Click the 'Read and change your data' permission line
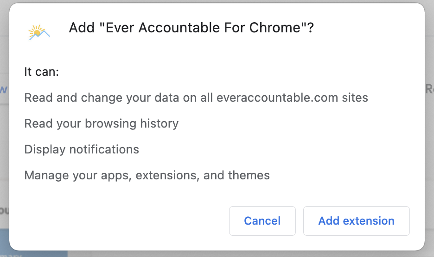 pos(196,98)
